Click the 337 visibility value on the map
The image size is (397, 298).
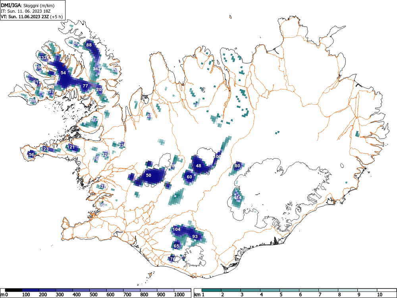pyautogui.click(x=102, y=186)
